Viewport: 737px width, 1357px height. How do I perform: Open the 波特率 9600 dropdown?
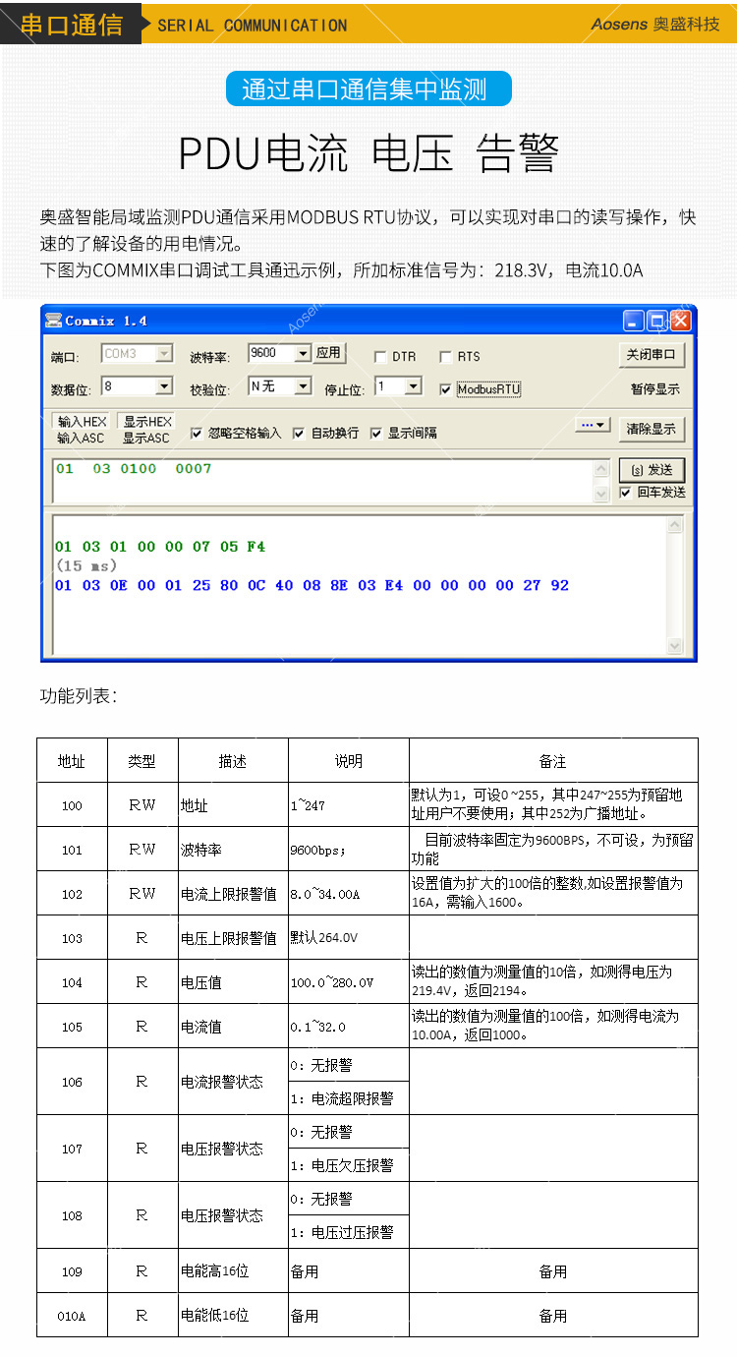[x=303, y=353]
